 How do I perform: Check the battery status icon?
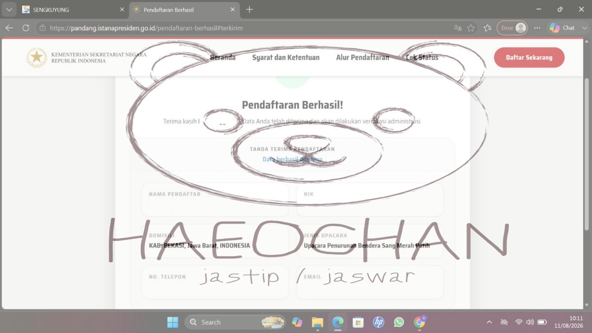[x=542, y=322]
